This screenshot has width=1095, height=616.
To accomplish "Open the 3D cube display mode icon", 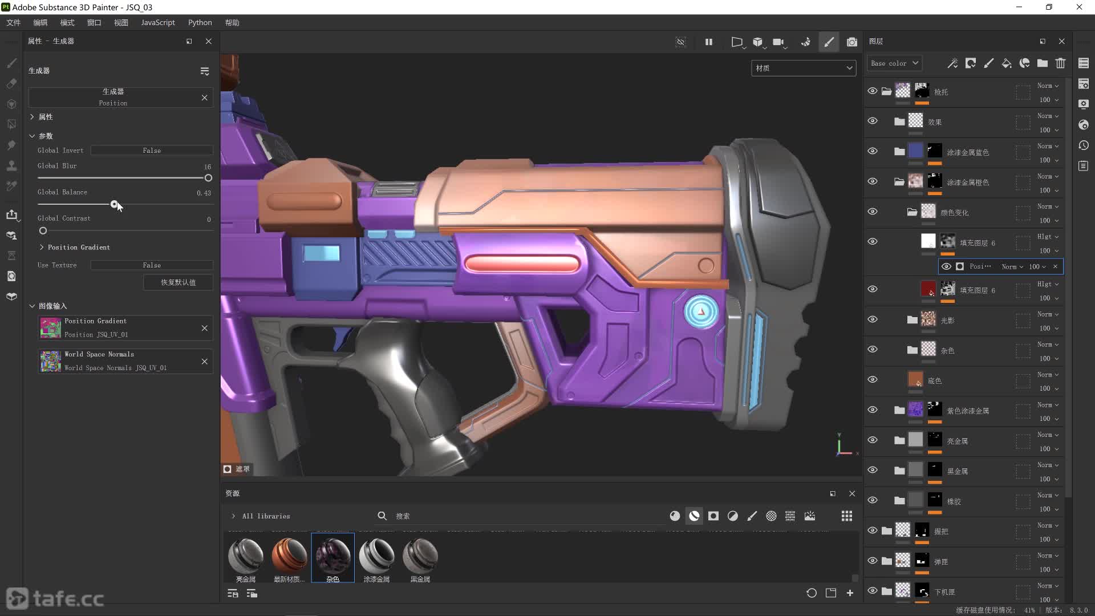I will pos(758,42).
